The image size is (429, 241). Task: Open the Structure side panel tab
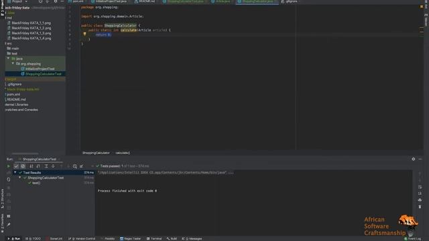(3, 198)
